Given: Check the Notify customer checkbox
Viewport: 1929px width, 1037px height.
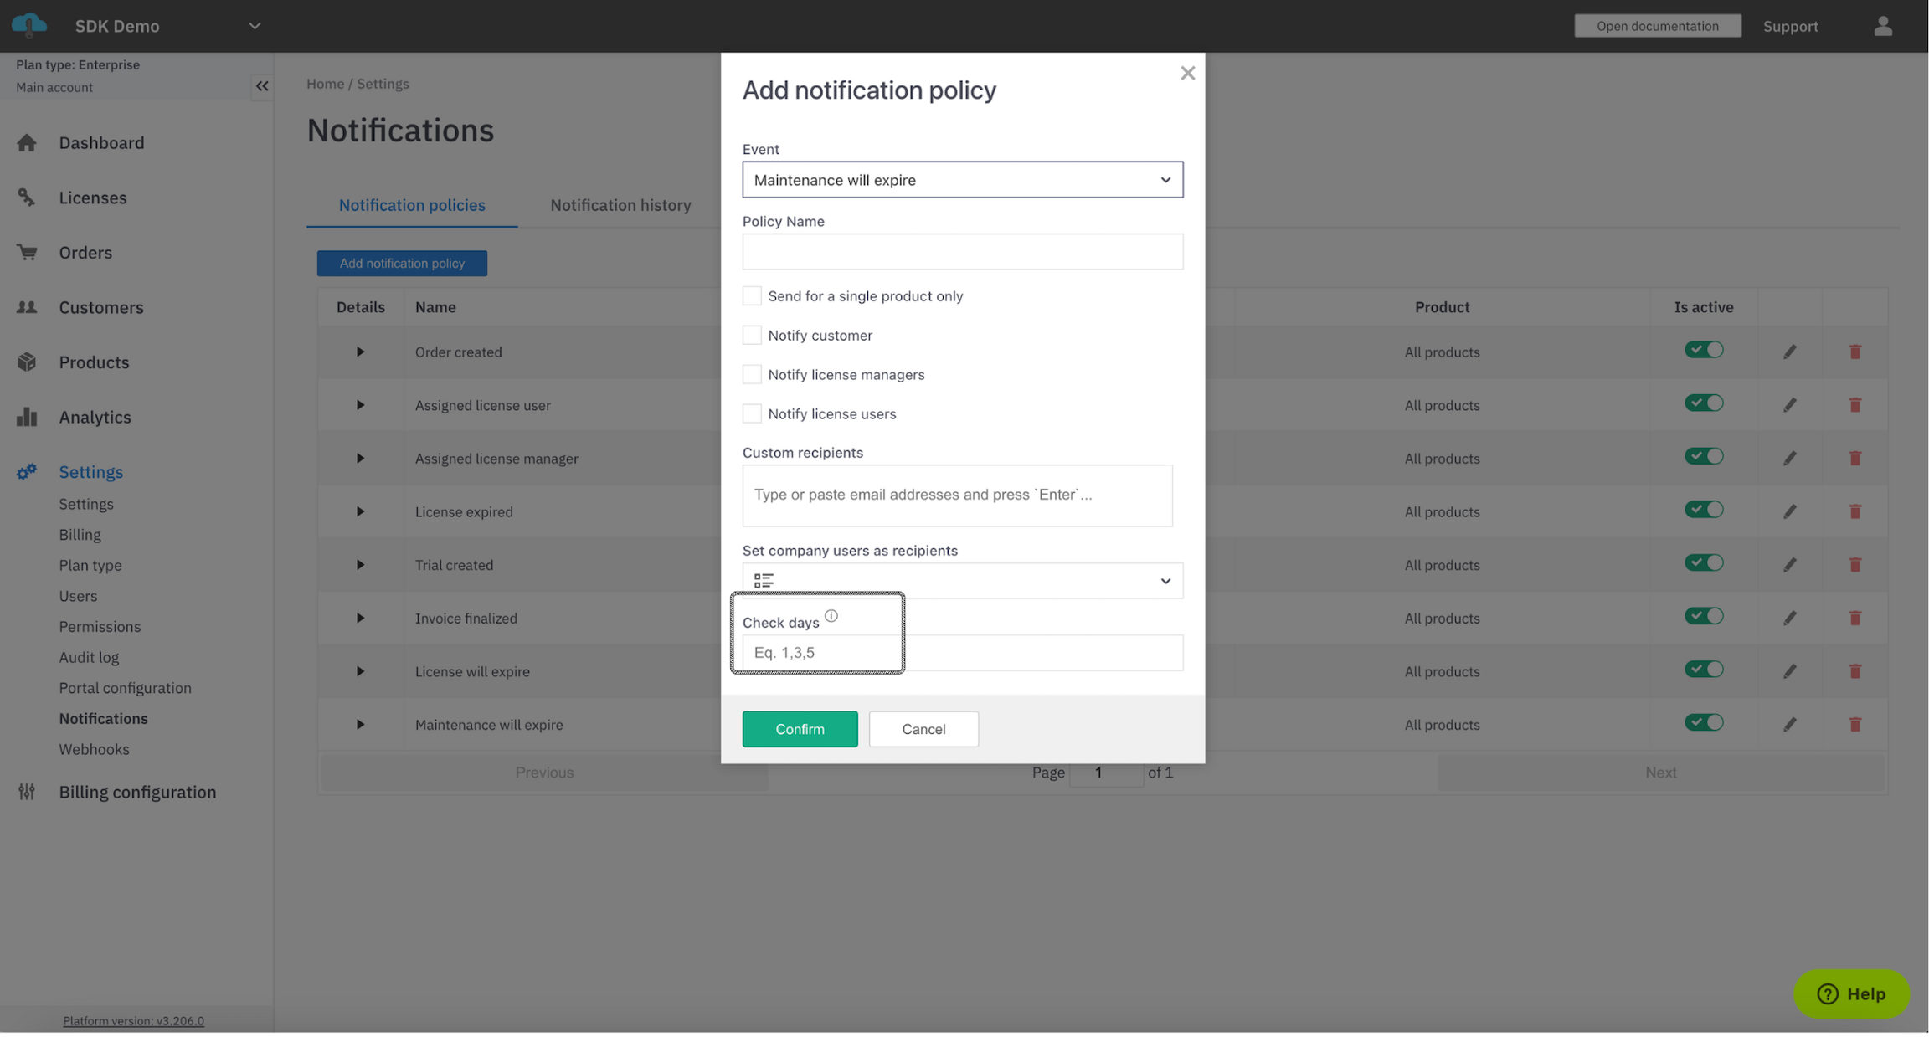Looking at the screenshot, I should coord(752,336).
